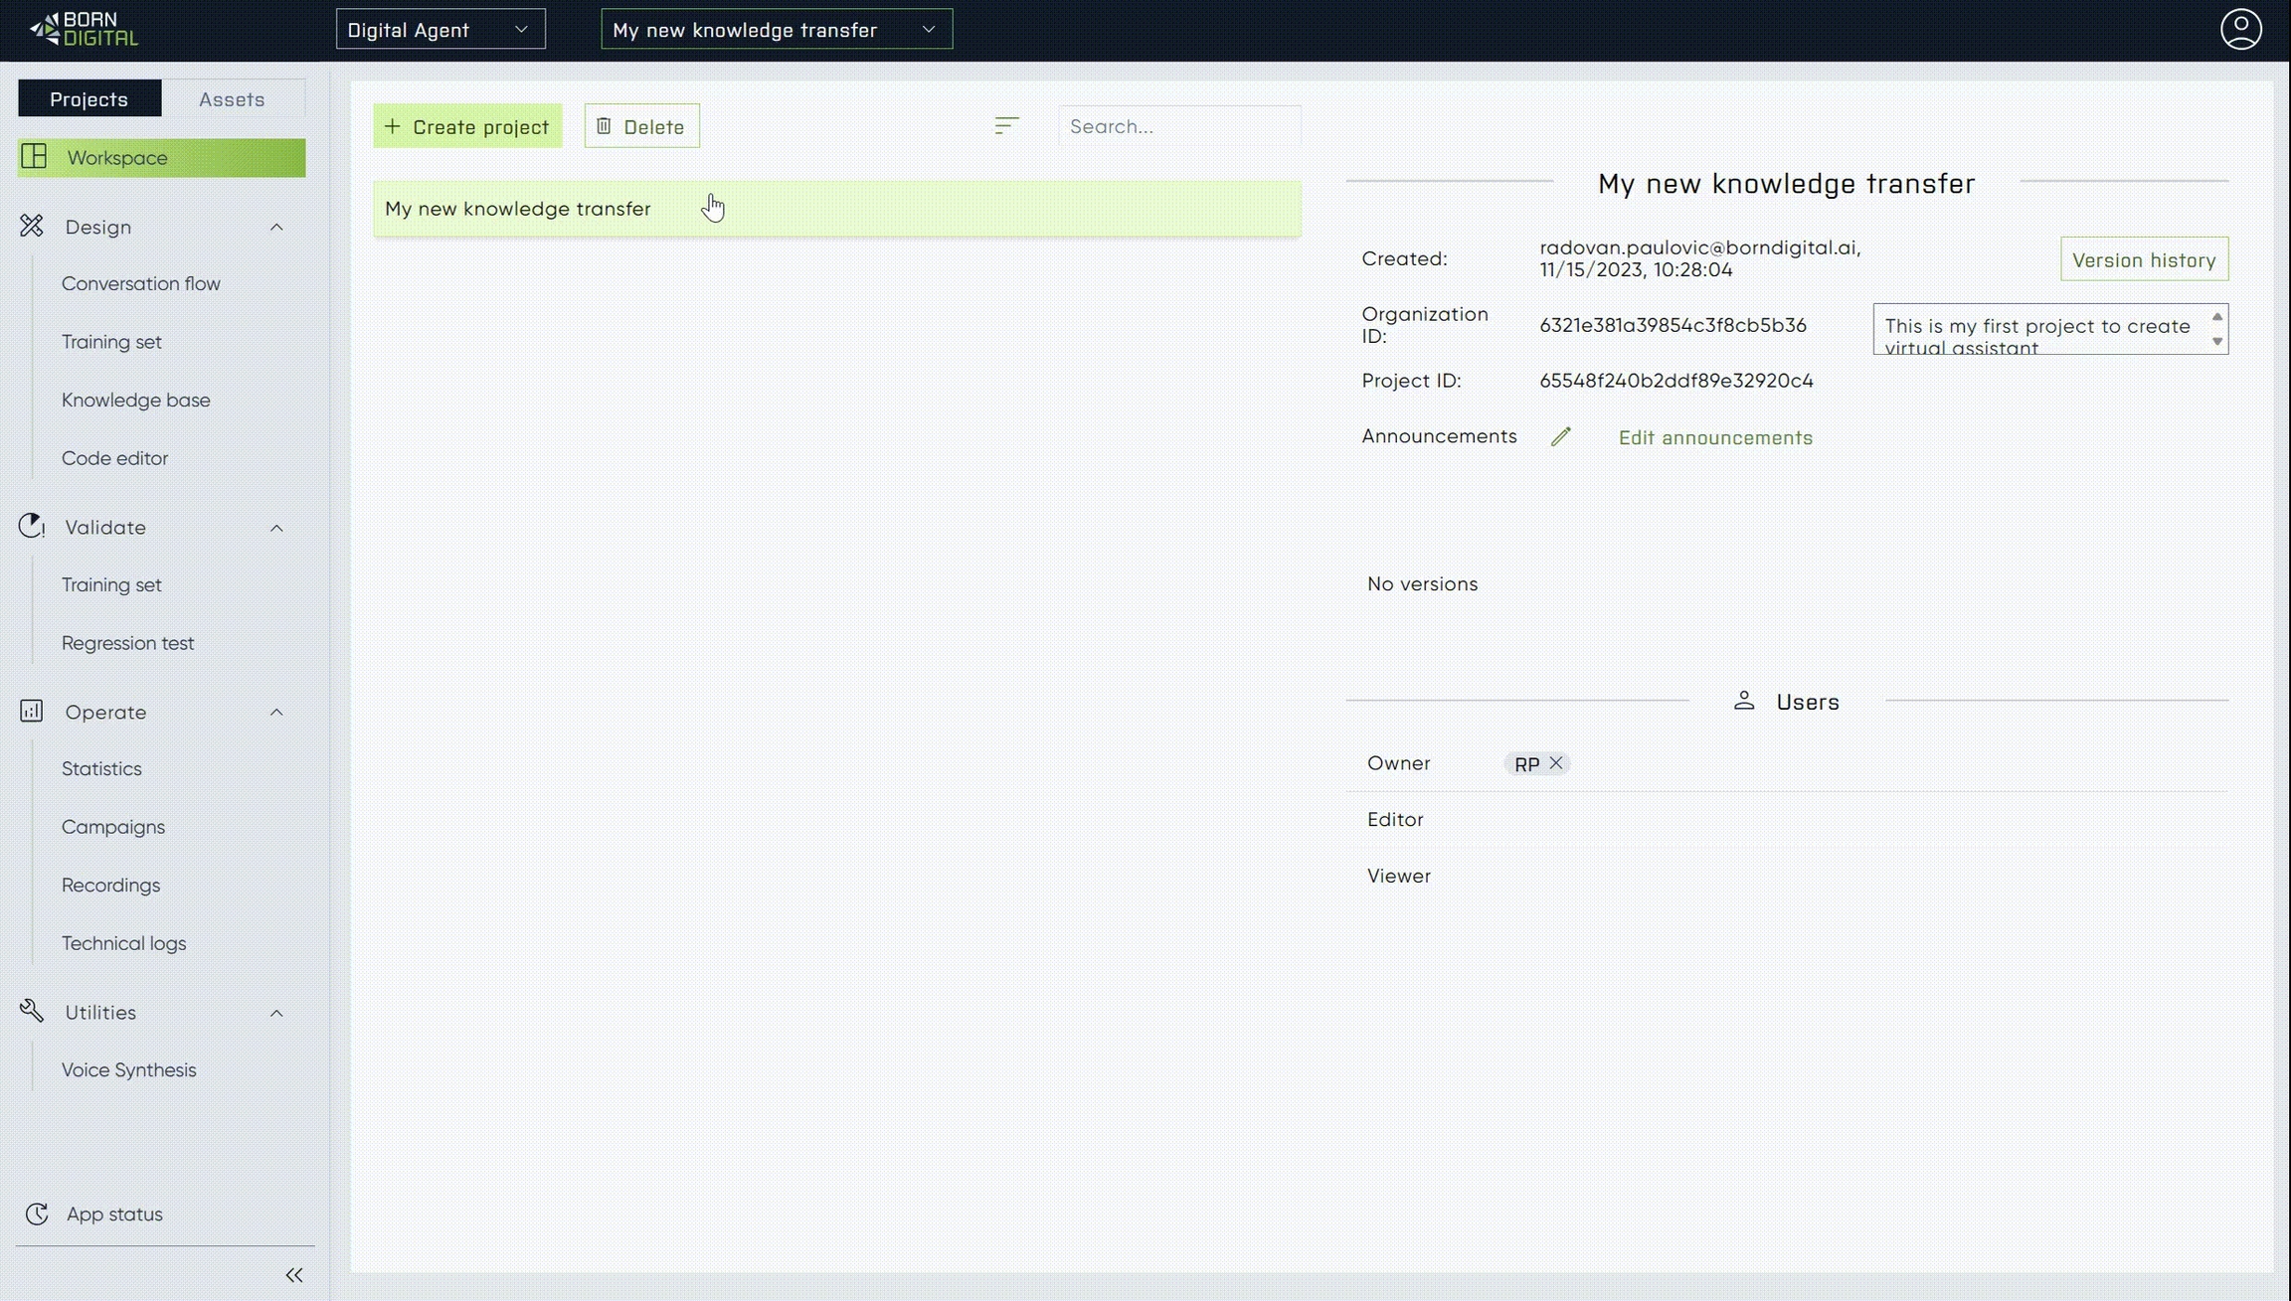Click the sort/filter lines icon

[x=1006, y=125]
